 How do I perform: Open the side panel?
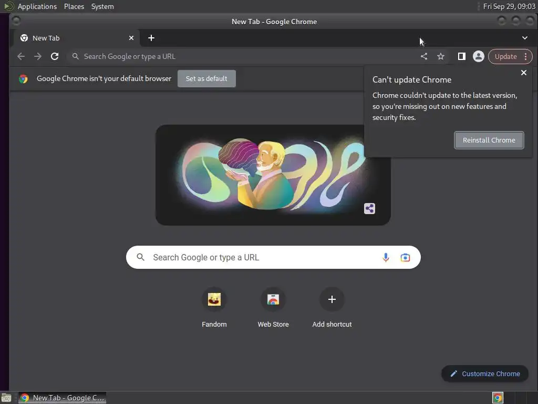pos(461,56)
